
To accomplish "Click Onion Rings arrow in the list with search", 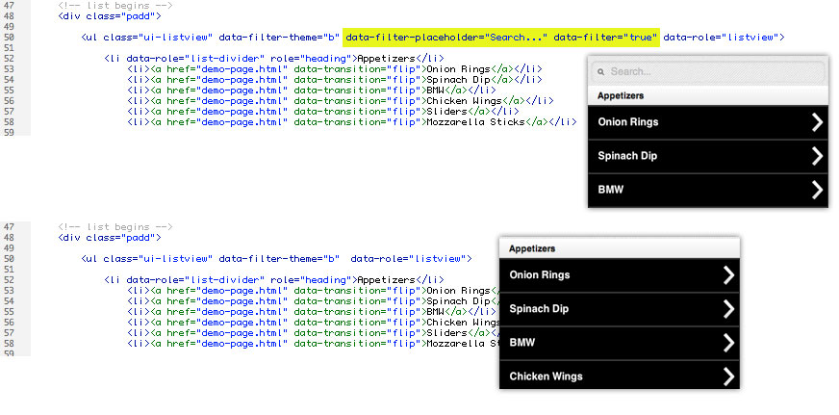I will [x=817, y=122].
